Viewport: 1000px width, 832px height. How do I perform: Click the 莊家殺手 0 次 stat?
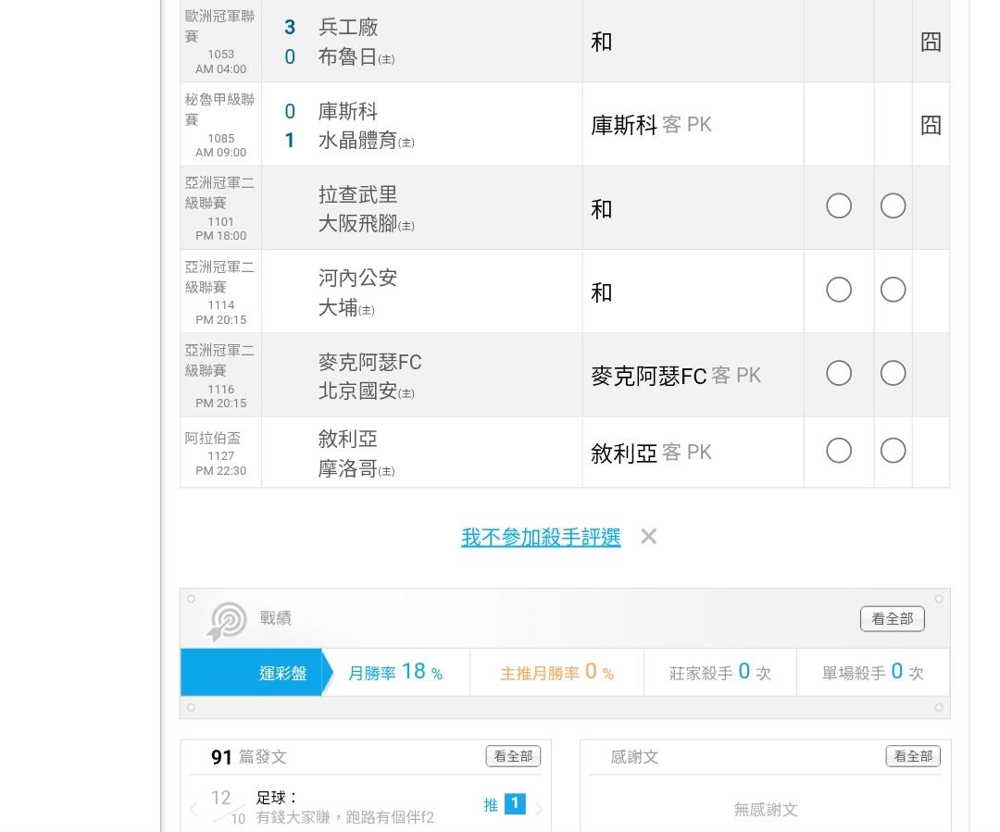tap(719, 673)
